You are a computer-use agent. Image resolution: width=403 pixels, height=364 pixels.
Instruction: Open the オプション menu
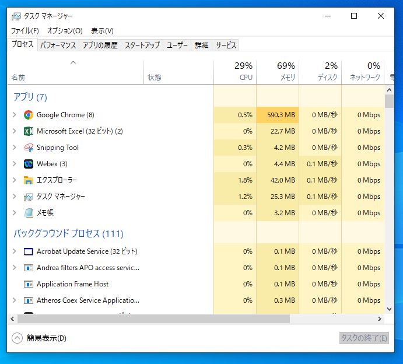(65, 30)
